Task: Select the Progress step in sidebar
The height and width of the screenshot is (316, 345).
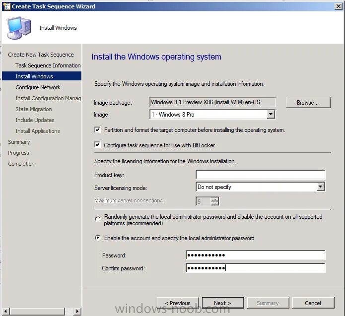Action: 18,153
